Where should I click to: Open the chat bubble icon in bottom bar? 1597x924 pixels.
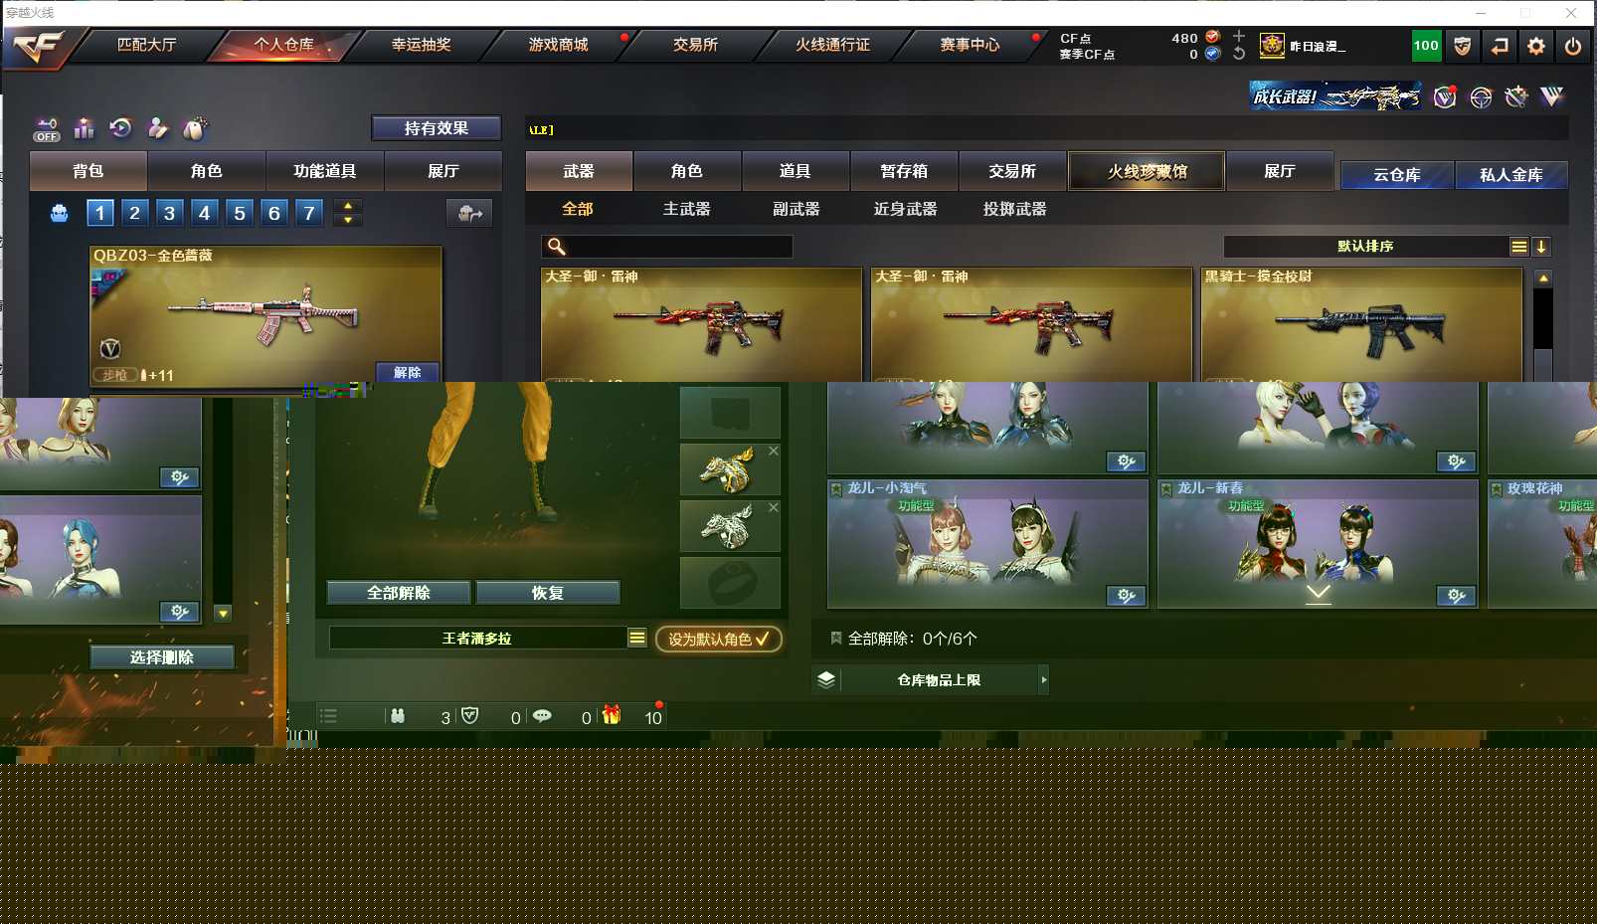[x=542, y=716]
